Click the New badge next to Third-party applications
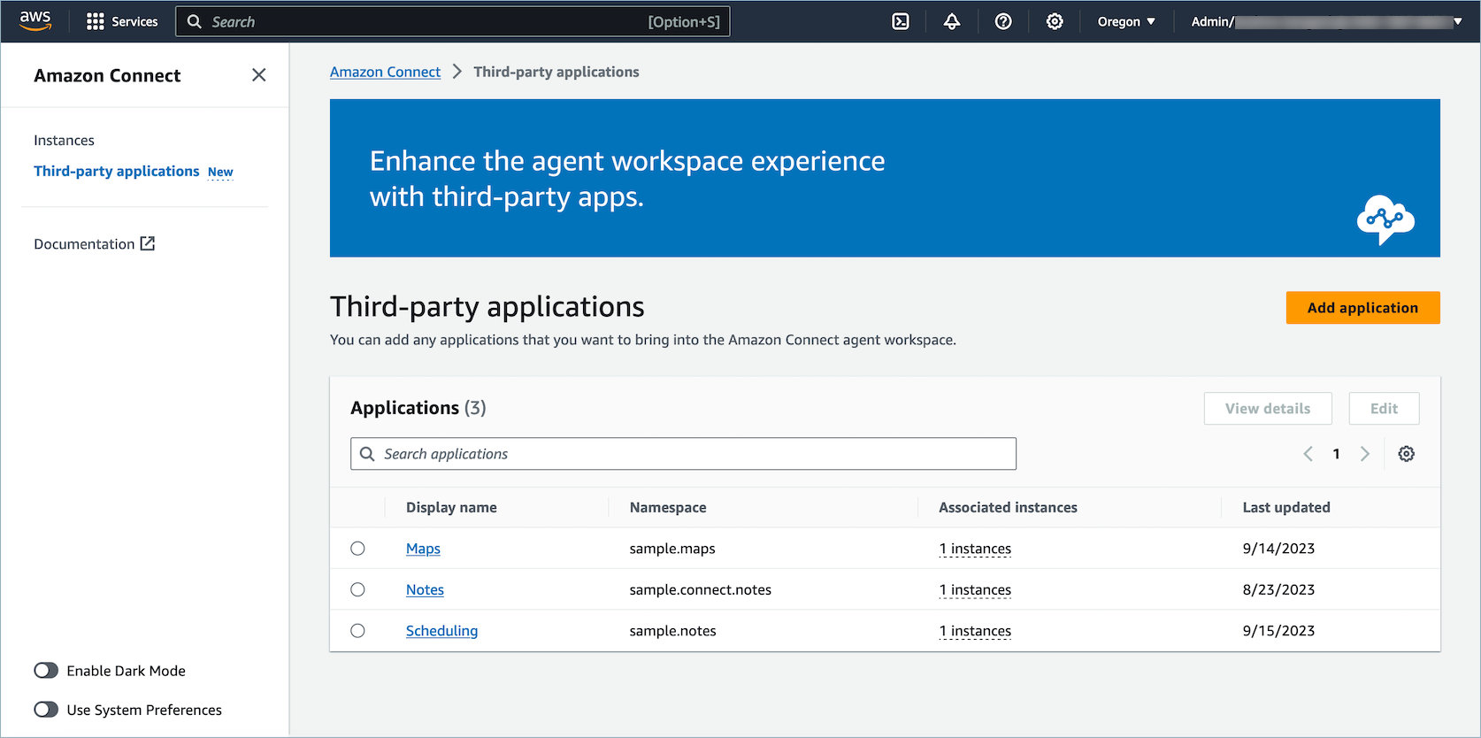Viewport: 1481px width, 738px height. pos(220,172)
